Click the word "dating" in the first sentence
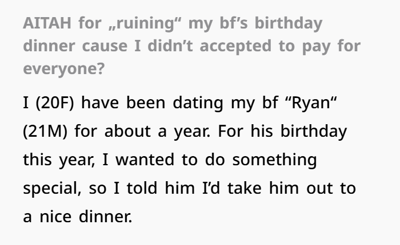The height and width of the screenshot is (245, 400). click(198, 103)
